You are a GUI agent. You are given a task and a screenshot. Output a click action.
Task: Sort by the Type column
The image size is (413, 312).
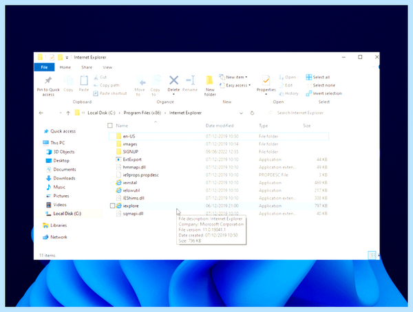click(x=264, y=126)
